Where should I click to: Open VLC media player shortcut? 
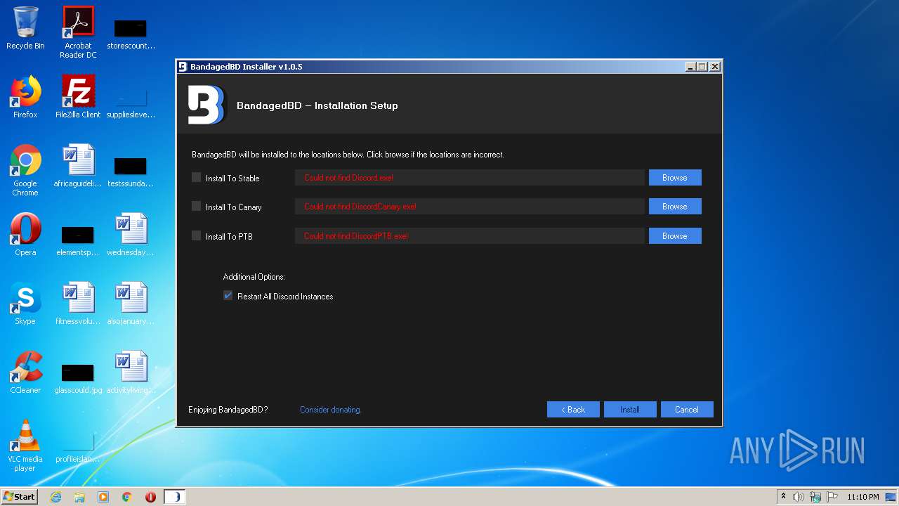25,446
